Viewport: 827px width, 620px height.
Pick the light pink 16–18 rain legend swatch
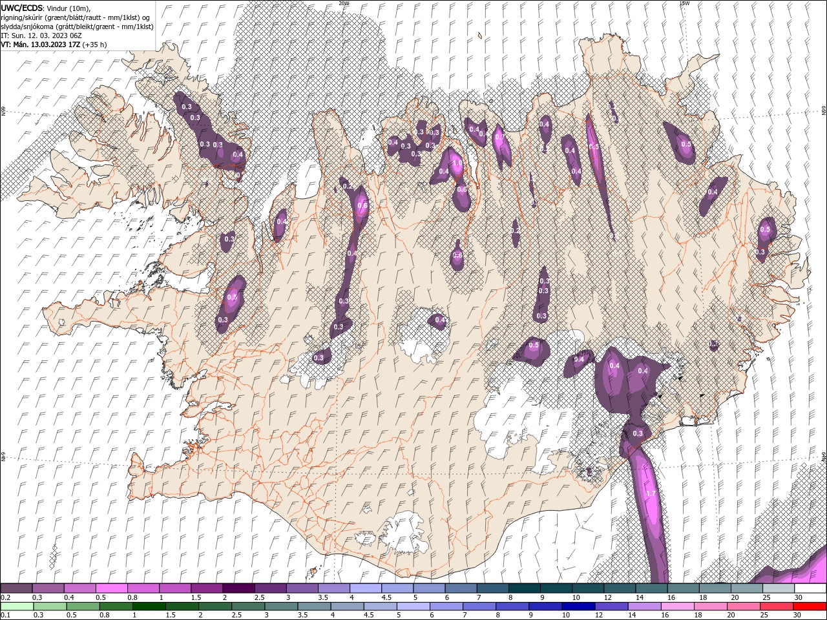pos(676,606)
